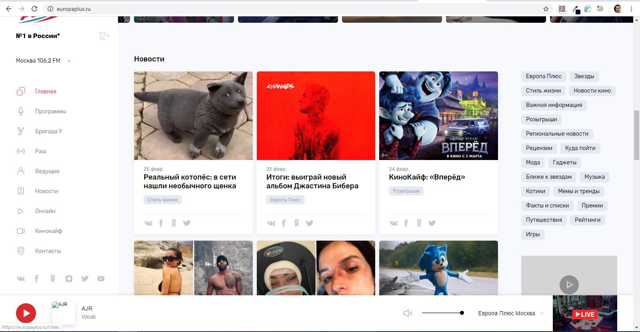Viewport: 640px width, 332px height.
Task: Expand the Москва 106,2 FM city dropdown
Action: pyautogui.click(x=43, y=61)
